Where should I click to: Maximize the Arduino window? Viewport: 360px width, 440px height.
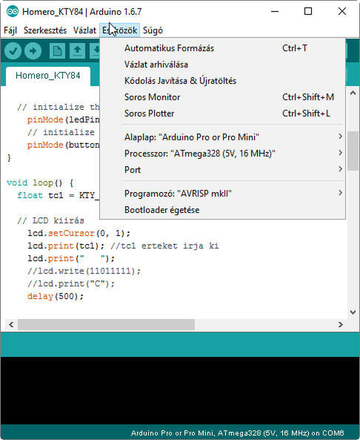308,12
